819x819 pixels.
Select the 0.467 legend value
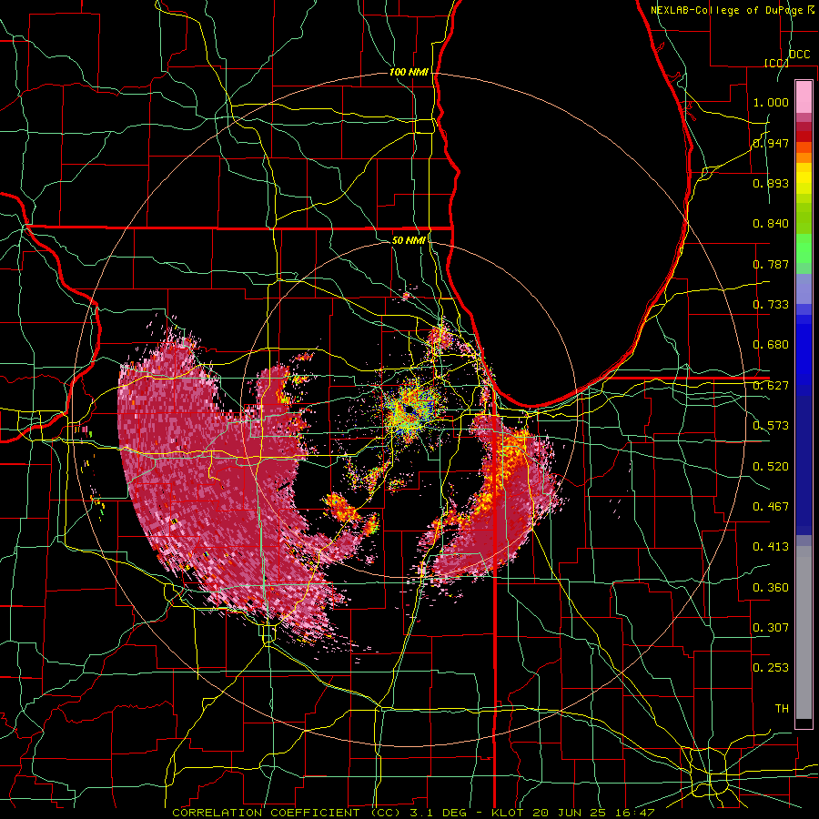click(x=771, y=507)
